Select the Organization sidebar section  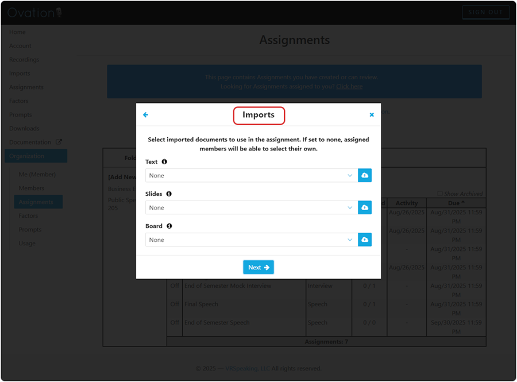click(36, 156)
